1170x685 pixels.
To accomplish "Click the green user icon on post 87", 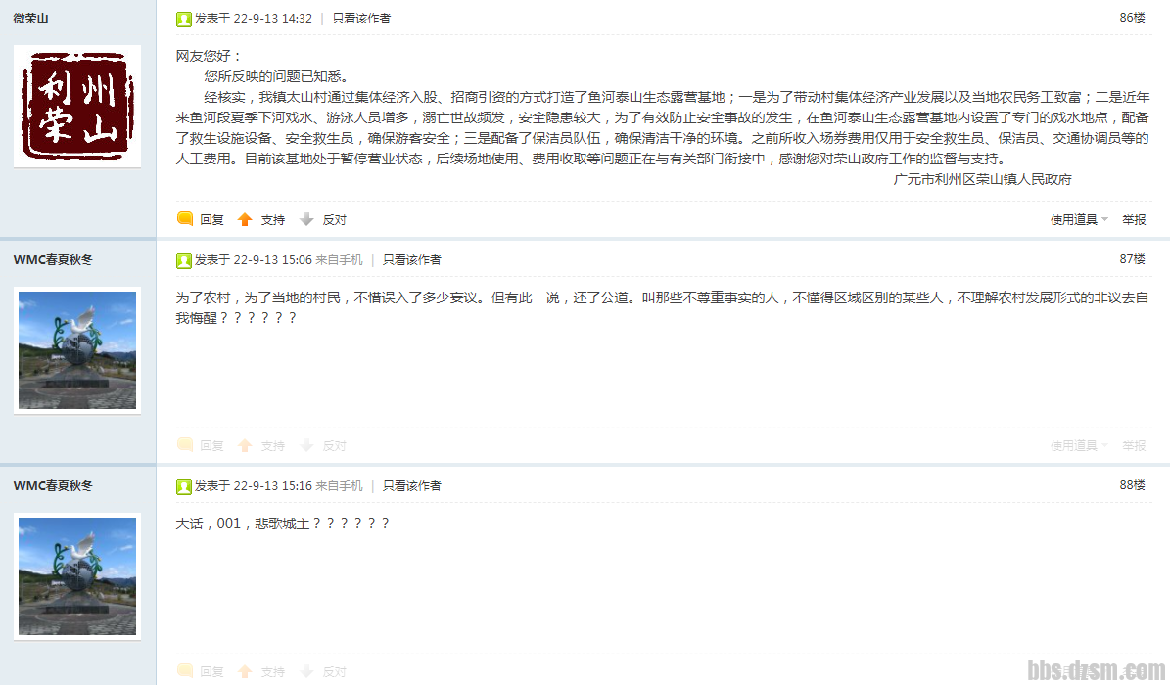I will [x=183, y=260].
